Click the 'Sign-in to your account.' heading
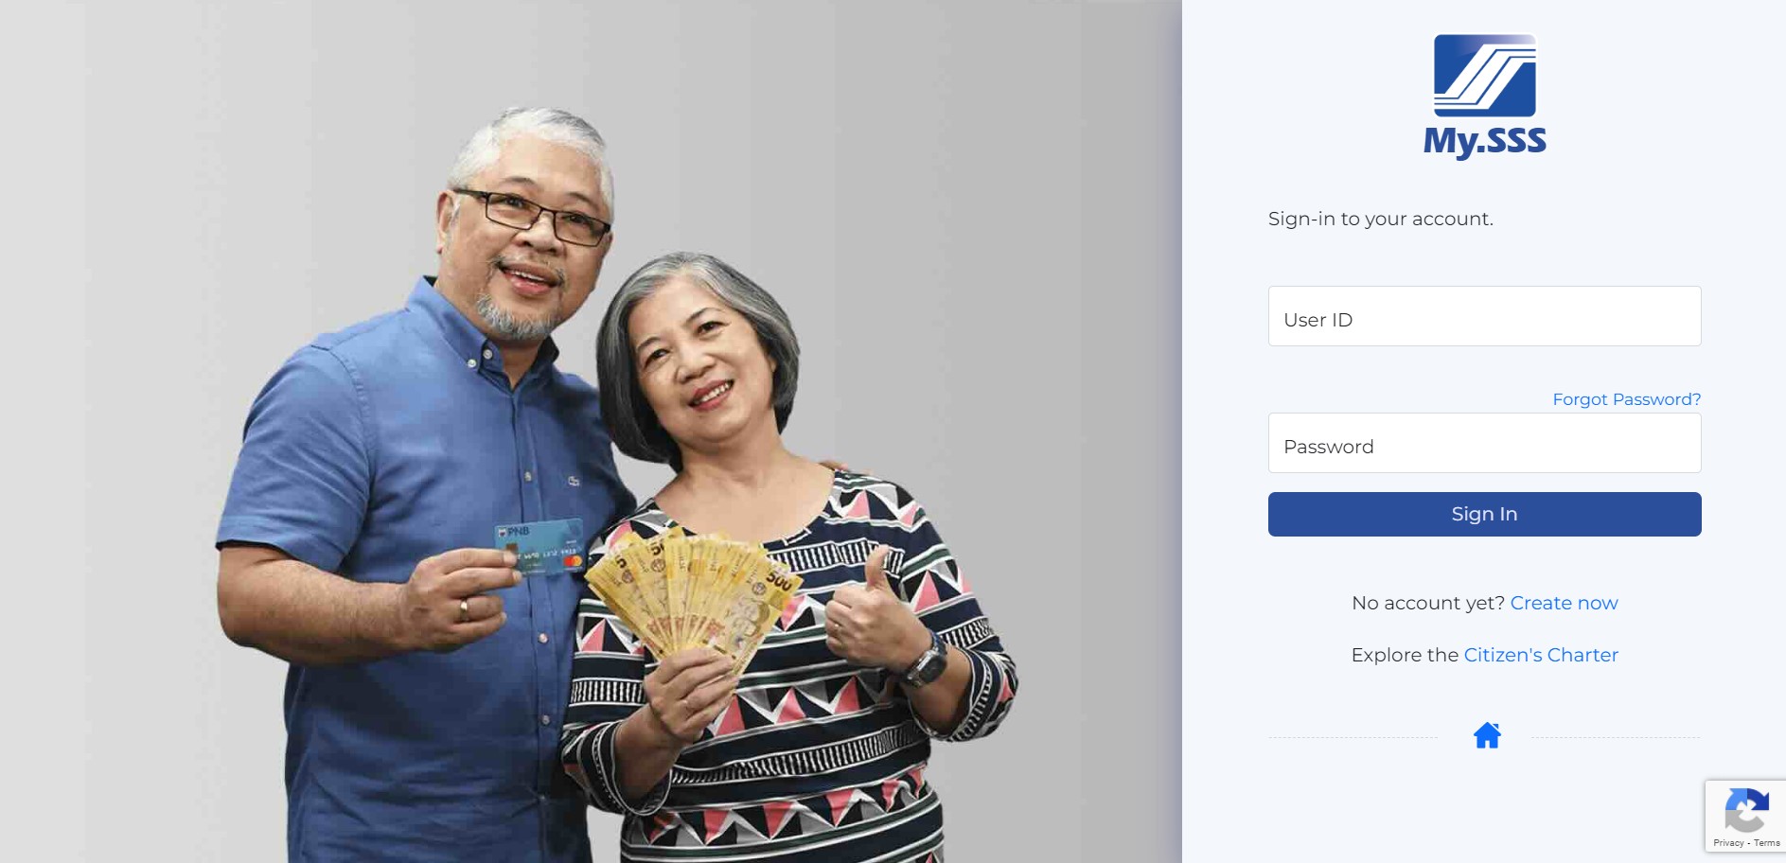Image resolution: width=1786 pixels, height=863 pixels. [x=1380, y=219]
